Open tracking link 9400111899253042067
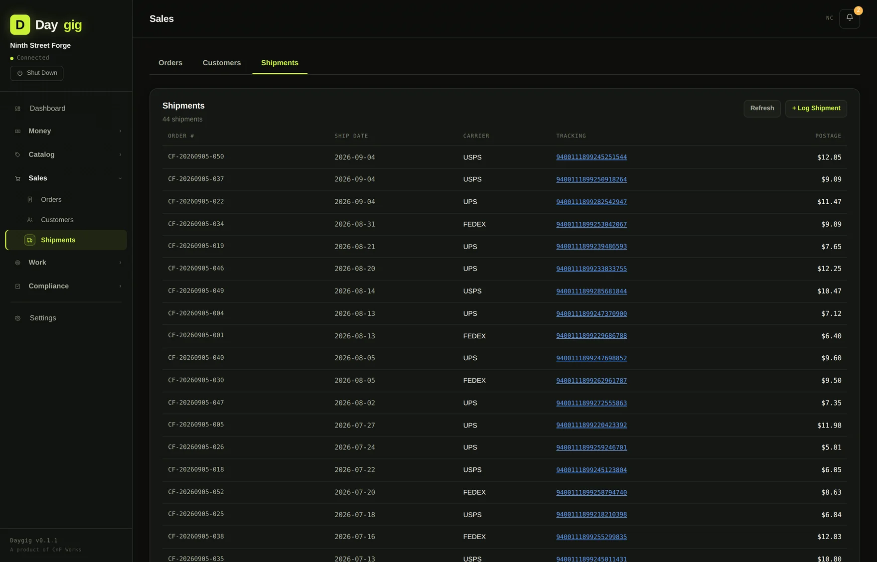The image size is (877, 562). coord(591,224)
